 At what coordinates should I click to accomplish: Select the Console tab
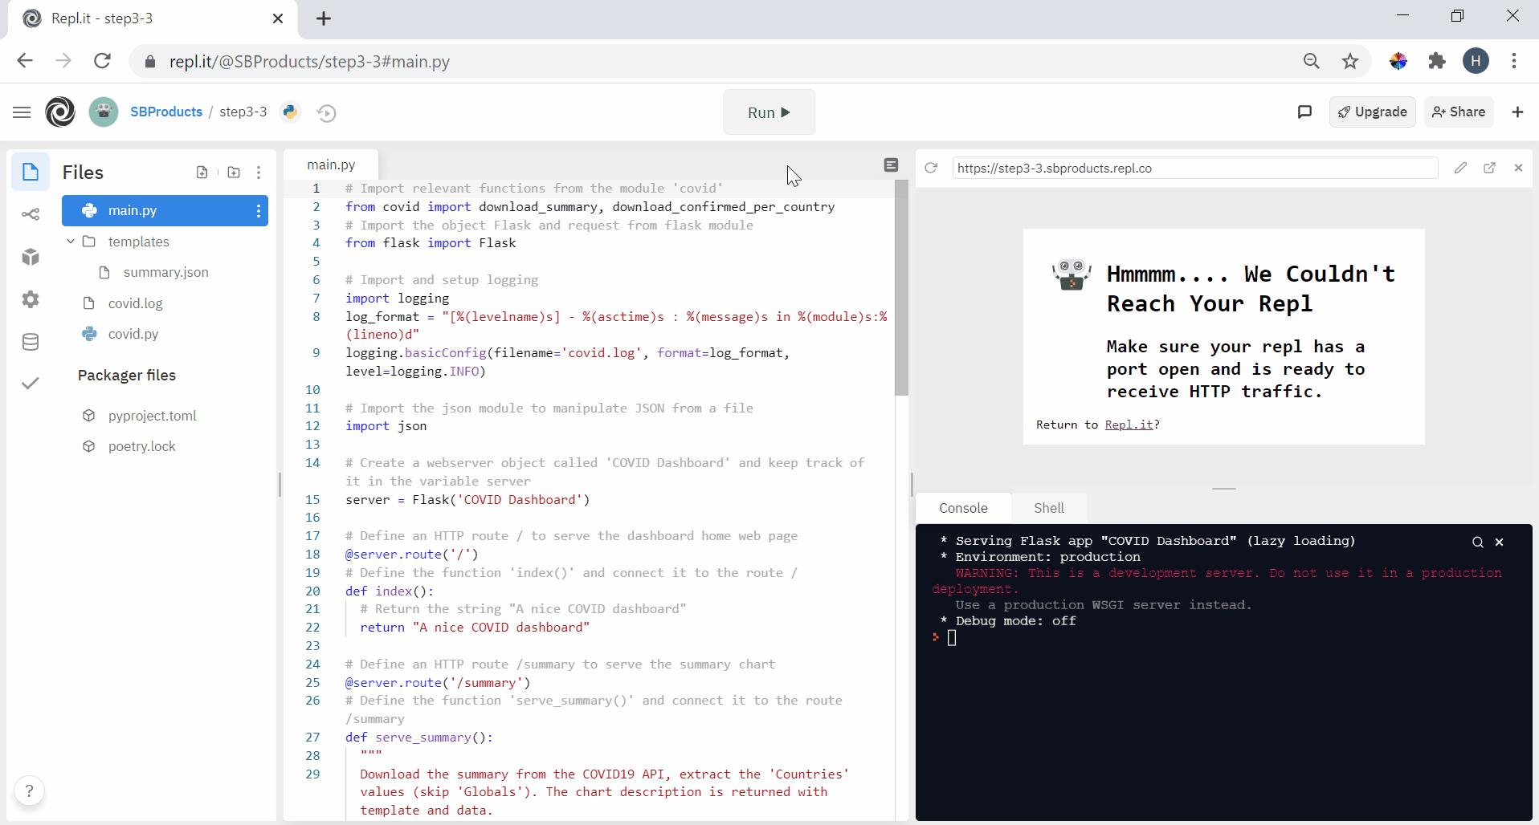point(963,508)
